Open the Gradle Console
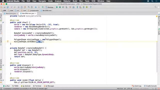The image size is (160, 90). coord(150,86)
